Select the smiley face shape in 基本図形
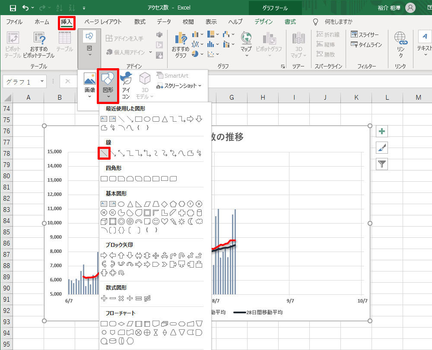 (x=156, y=221)
